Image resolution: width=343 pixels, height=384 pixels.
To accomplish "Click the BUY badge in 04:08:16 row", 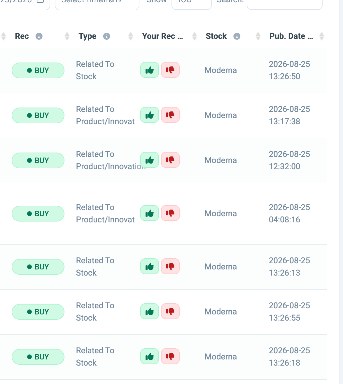I will (x=38, y=214).
